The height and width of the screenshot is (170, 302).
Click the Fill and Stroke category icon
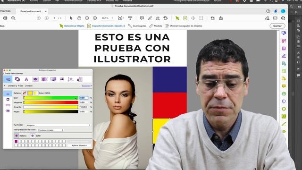click(8, 79)
